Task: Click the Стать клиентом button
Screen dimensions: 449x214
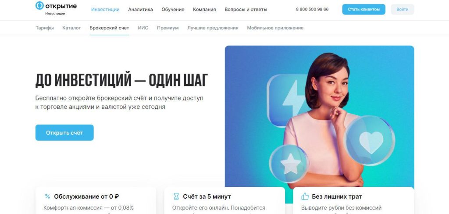Action: tap(363, 10)
